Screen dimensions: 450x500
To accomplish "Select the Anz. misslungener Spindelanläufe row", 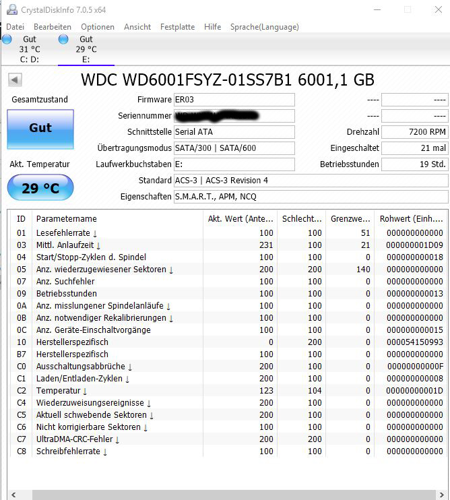I will coord(228,305).
